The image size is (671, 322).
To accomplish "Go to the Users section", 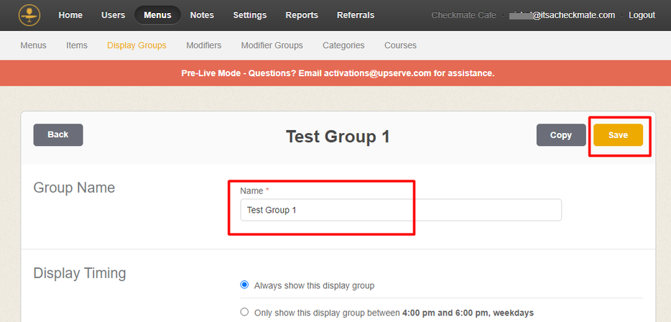I will 113,15.
